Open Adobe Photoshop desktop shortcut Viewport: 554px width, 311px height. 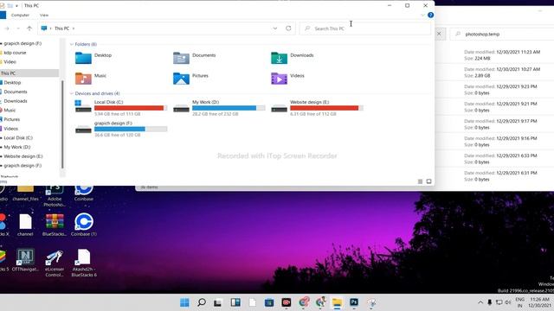click(55, 197)
